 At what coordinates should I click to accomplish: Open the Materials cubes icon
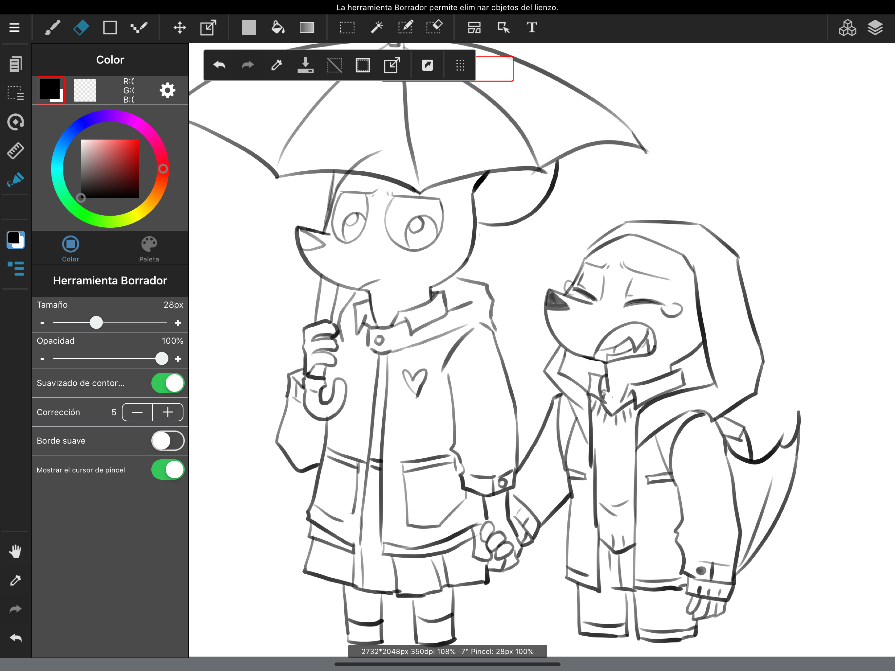point(847,28)
